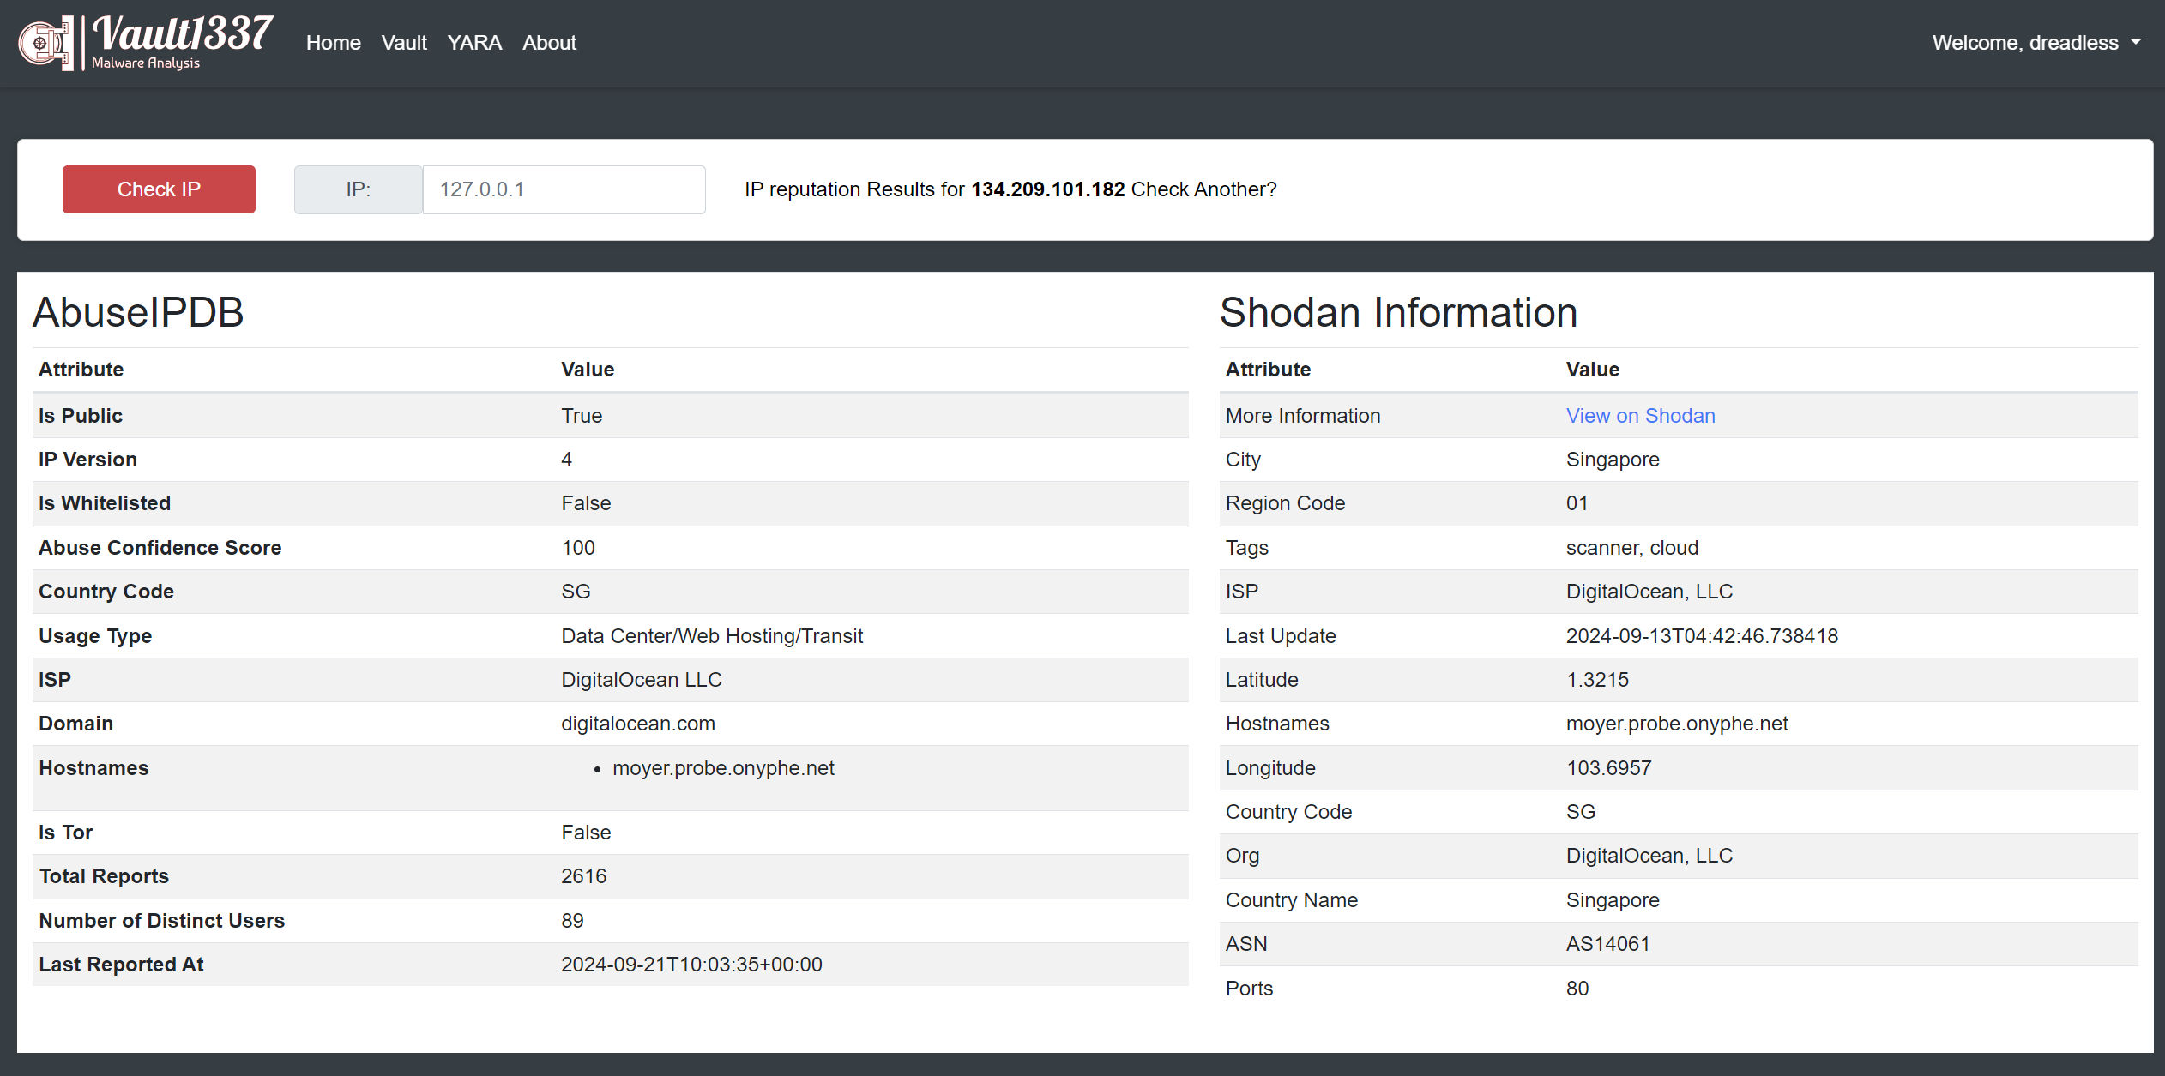Screen dimensions: 2165x1076
Task: Click AbuseIPDB hostname moyer.probe.onyphe.net bullet
Action: (723, 768)
